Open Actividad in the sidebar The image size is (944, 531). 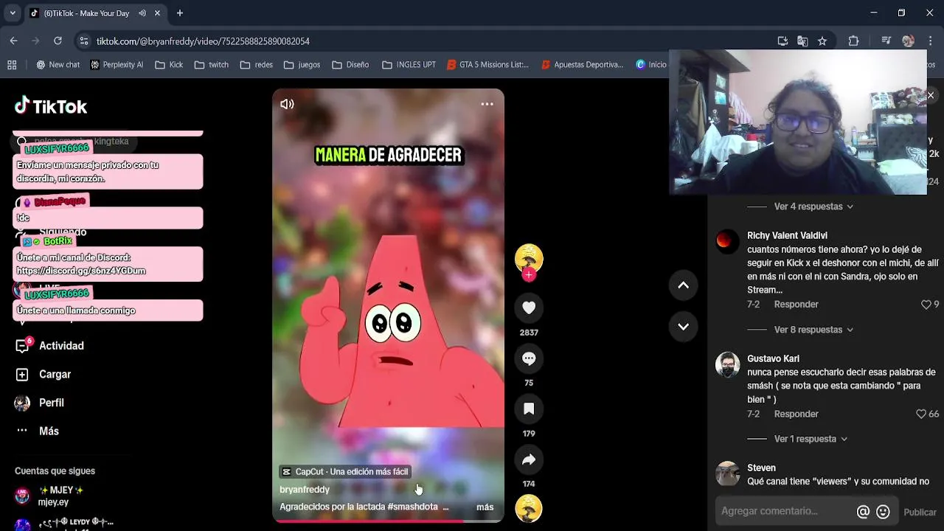pos(50,346)
